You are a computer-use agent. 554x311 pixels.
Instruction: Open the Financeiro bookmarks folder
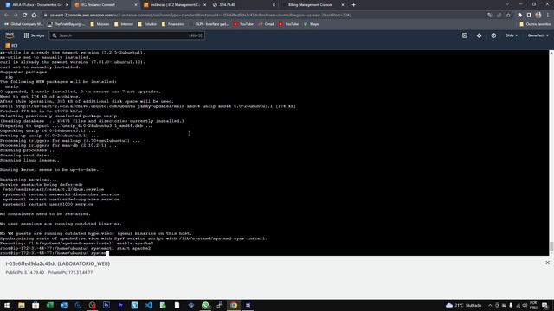[173, 24]
